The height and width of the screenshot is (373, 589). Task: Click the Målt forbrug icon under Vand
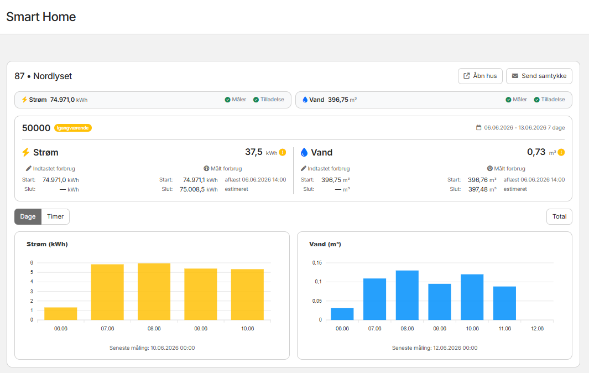click(x=490, y=168)
